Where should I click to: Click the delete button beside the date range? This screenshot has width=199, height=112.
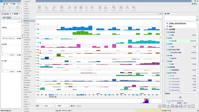tap(19, 38)
